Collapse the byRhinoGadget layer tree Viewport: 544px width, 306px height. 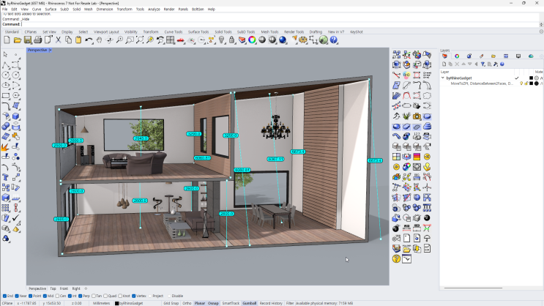pyautogui.click(x=443, y=78)
